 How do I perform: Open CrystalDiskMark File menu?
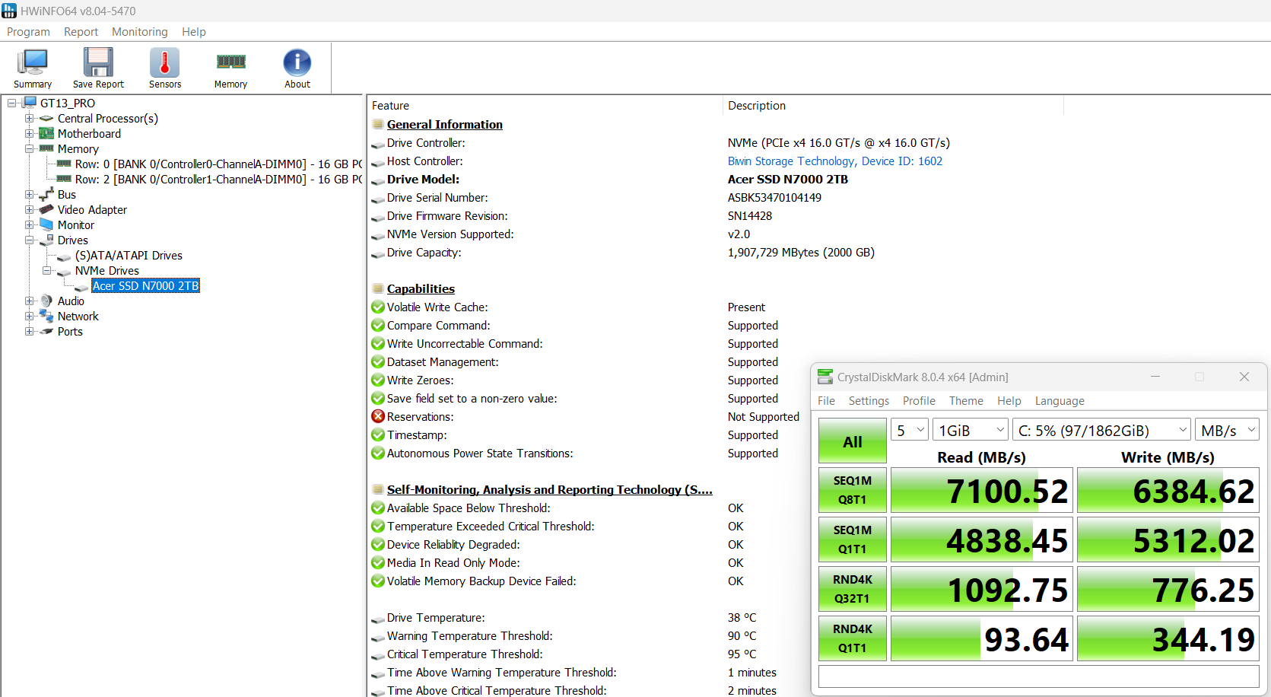point(826,400)
